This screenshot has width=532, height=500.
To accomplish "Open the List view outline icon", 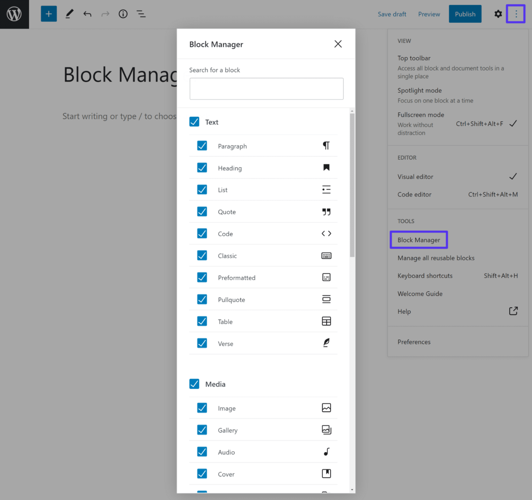I will 141,13.
